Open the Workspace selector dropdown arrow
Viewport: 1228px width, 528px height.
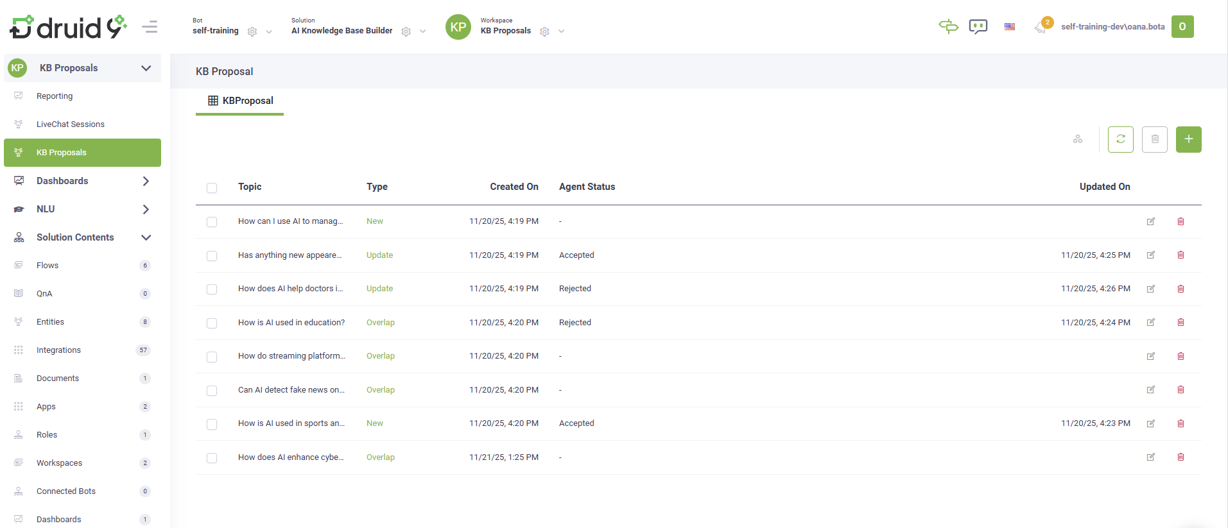(562, 31)
